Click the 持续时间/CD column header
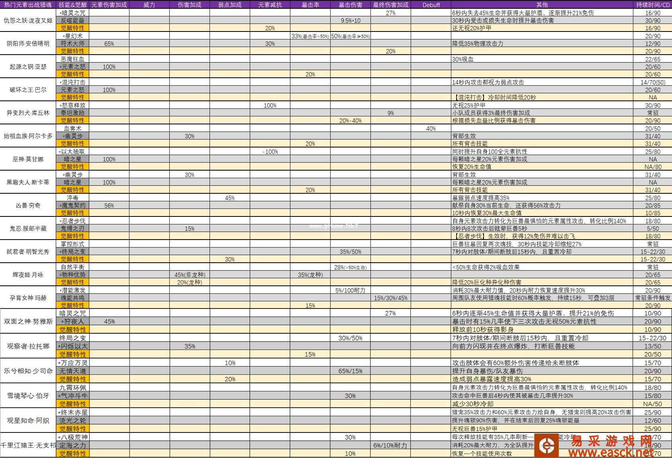The height and width of the screenshot is (458, 672). (x=652, y=5)
